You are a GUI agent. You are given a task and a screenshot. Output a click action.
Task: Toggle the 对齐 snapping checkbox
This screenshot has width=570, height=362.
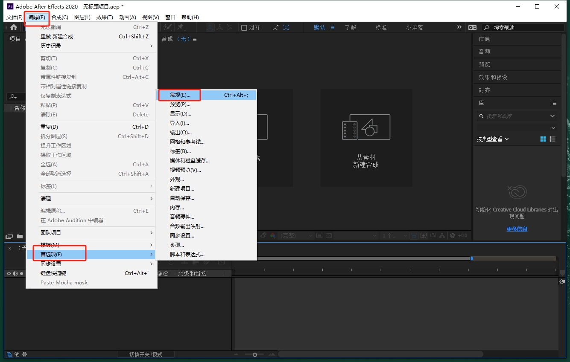(x=244, y=28)
